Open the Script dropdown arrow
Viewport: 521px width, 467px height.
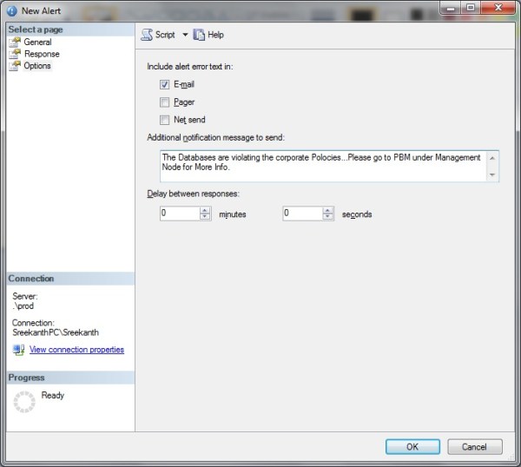(185, 35)
